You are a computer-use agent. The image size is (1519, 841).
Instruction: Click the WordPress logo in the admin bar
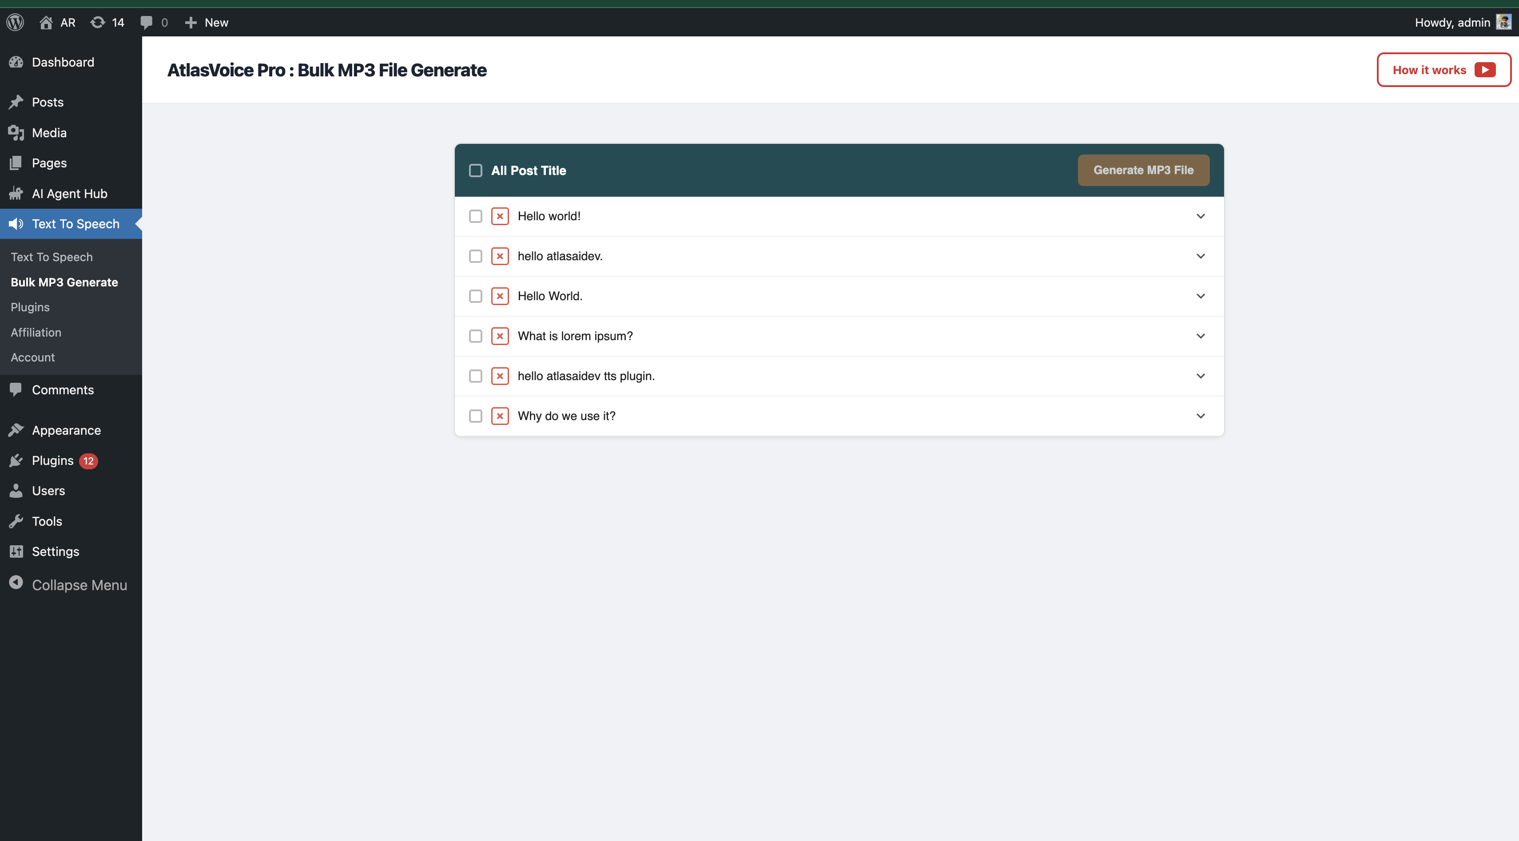pyautogui.click(x=15, y=22)
